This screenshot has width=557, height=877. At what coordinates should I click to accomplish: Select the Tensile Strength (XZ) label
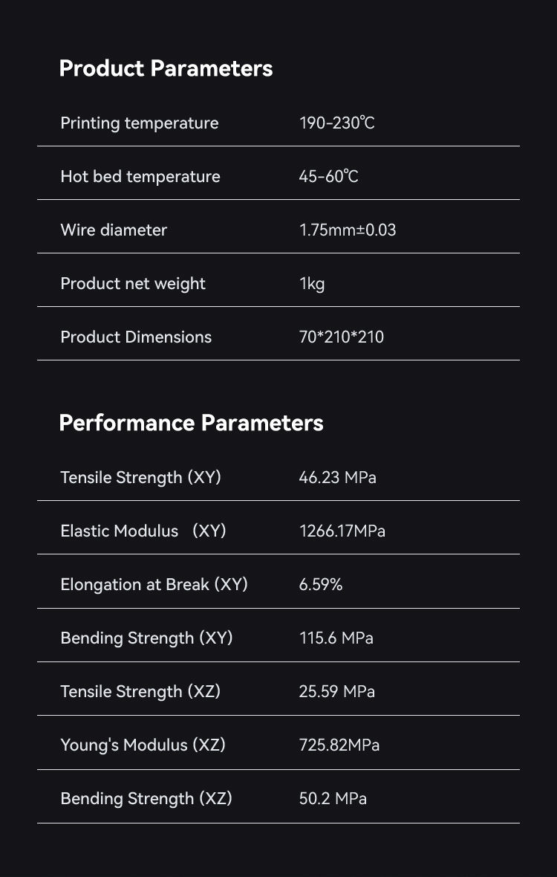coord(141,692)
